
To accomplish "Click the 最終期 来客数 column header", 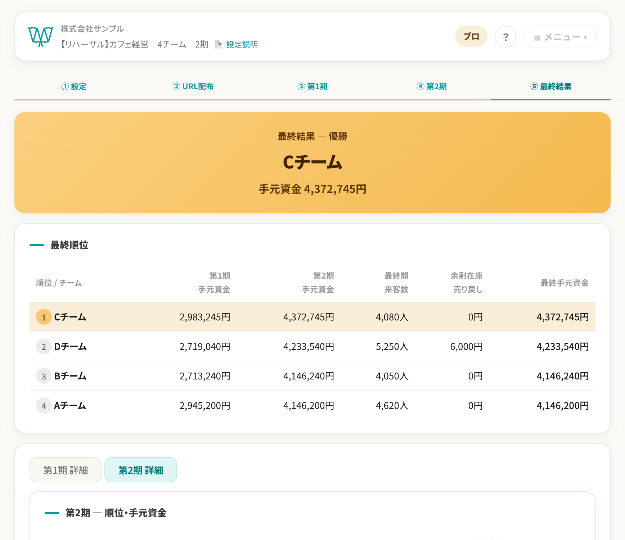I will click(396, 283).
